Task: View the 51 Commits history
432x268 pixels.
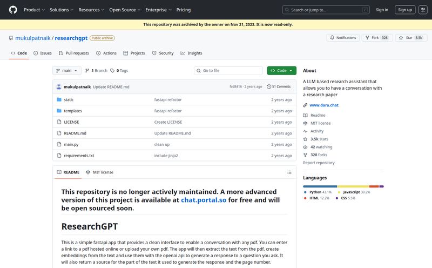Action: (279, 86)
